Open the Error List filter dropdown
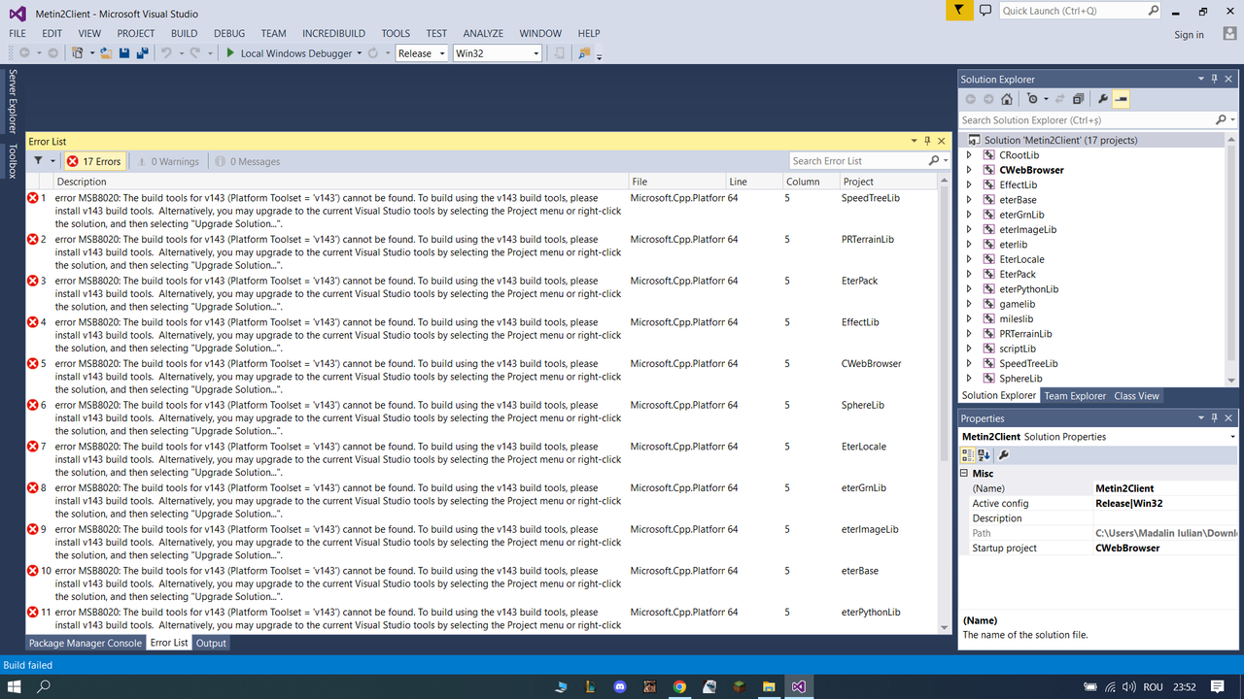Viewport: 1244px width, 699px height. click(x=44, y=161)
